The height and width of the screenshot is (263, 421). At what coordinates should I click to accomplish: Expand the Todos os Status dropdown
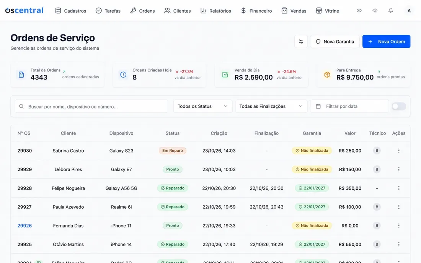tap(203, 106)
